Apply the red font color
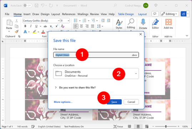This screenshot has width=192, height=129. click(x=43, y=32)
